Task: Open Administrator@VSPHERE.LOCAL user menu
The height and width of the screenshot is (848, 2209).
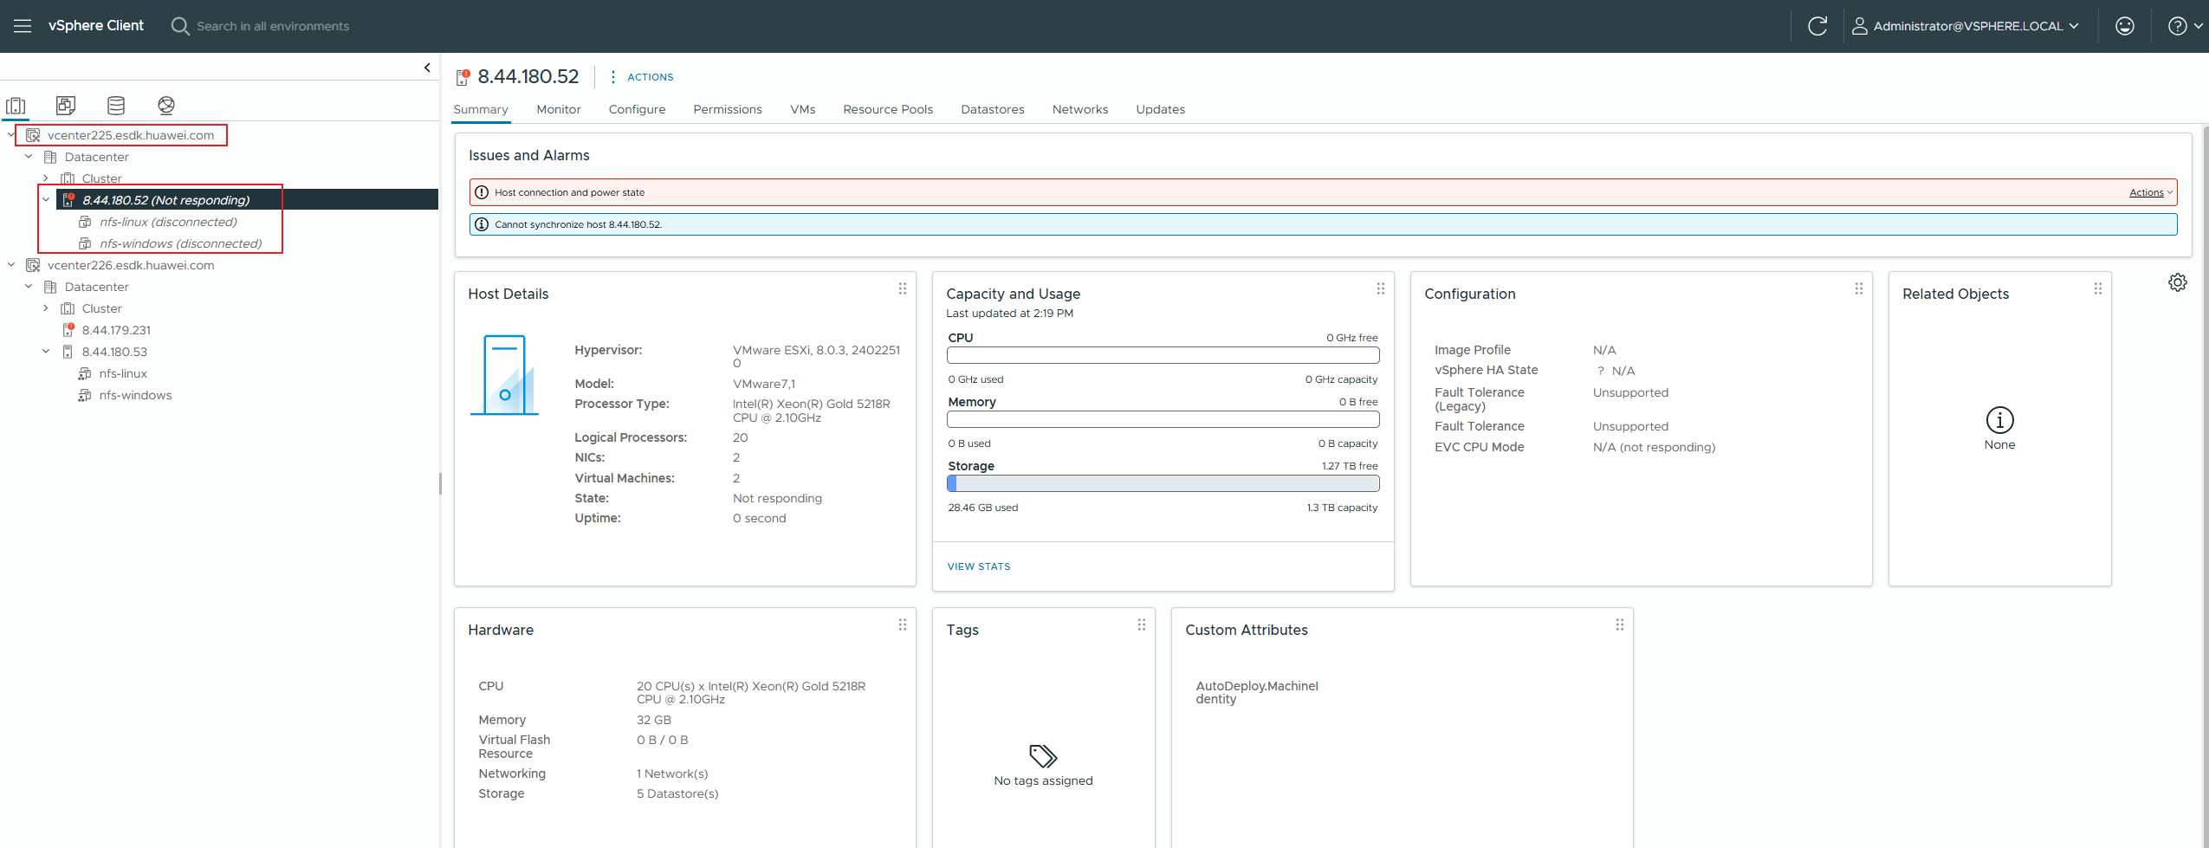Action: pyautogui.click(x=1965, y=26)
